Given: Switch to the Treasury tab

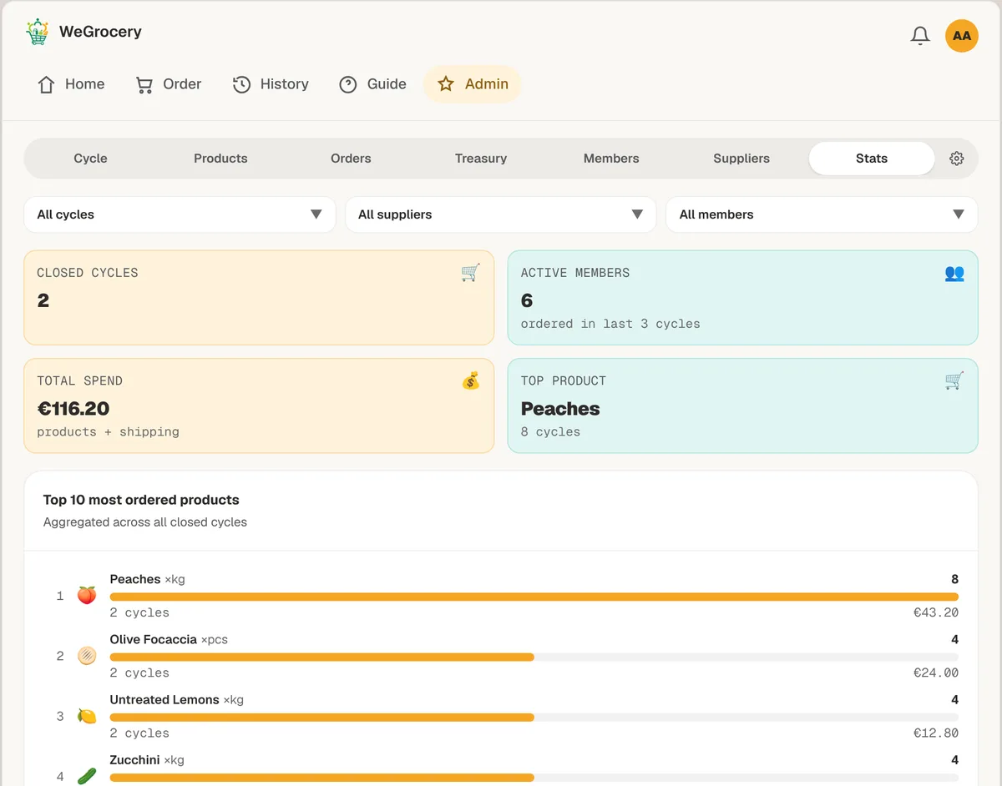Looking at the screenshot, I should [481, 159].
